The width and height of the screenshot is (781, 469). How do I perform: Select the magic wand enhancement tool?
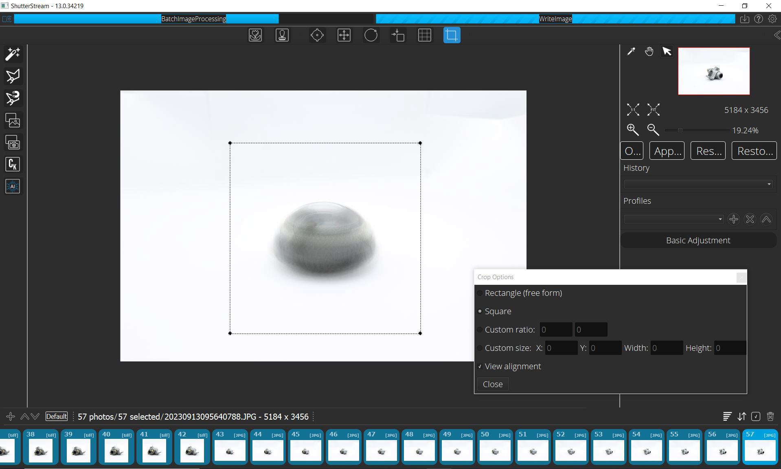pos(13,54)
